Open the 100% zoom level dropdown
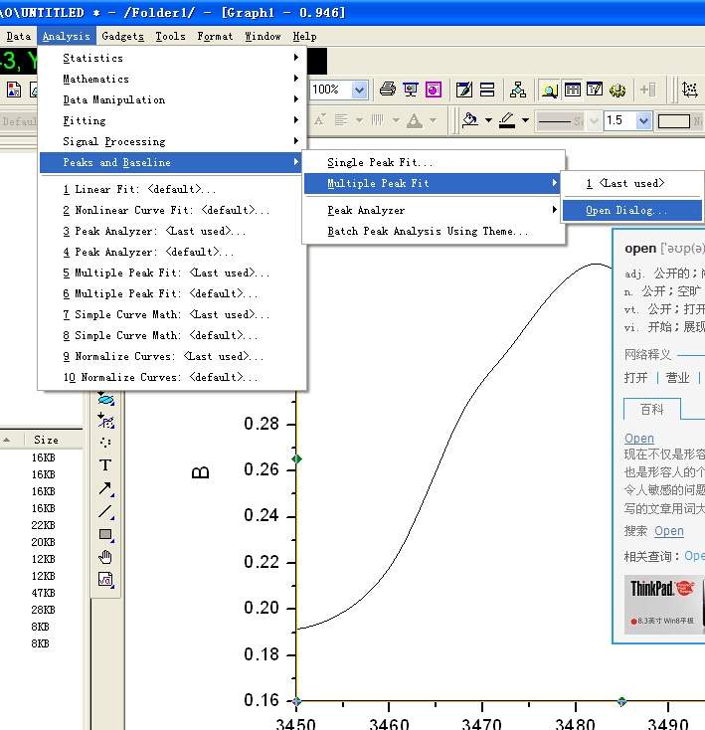This screenshot has height=730, width=705. [x=359, y=90]
